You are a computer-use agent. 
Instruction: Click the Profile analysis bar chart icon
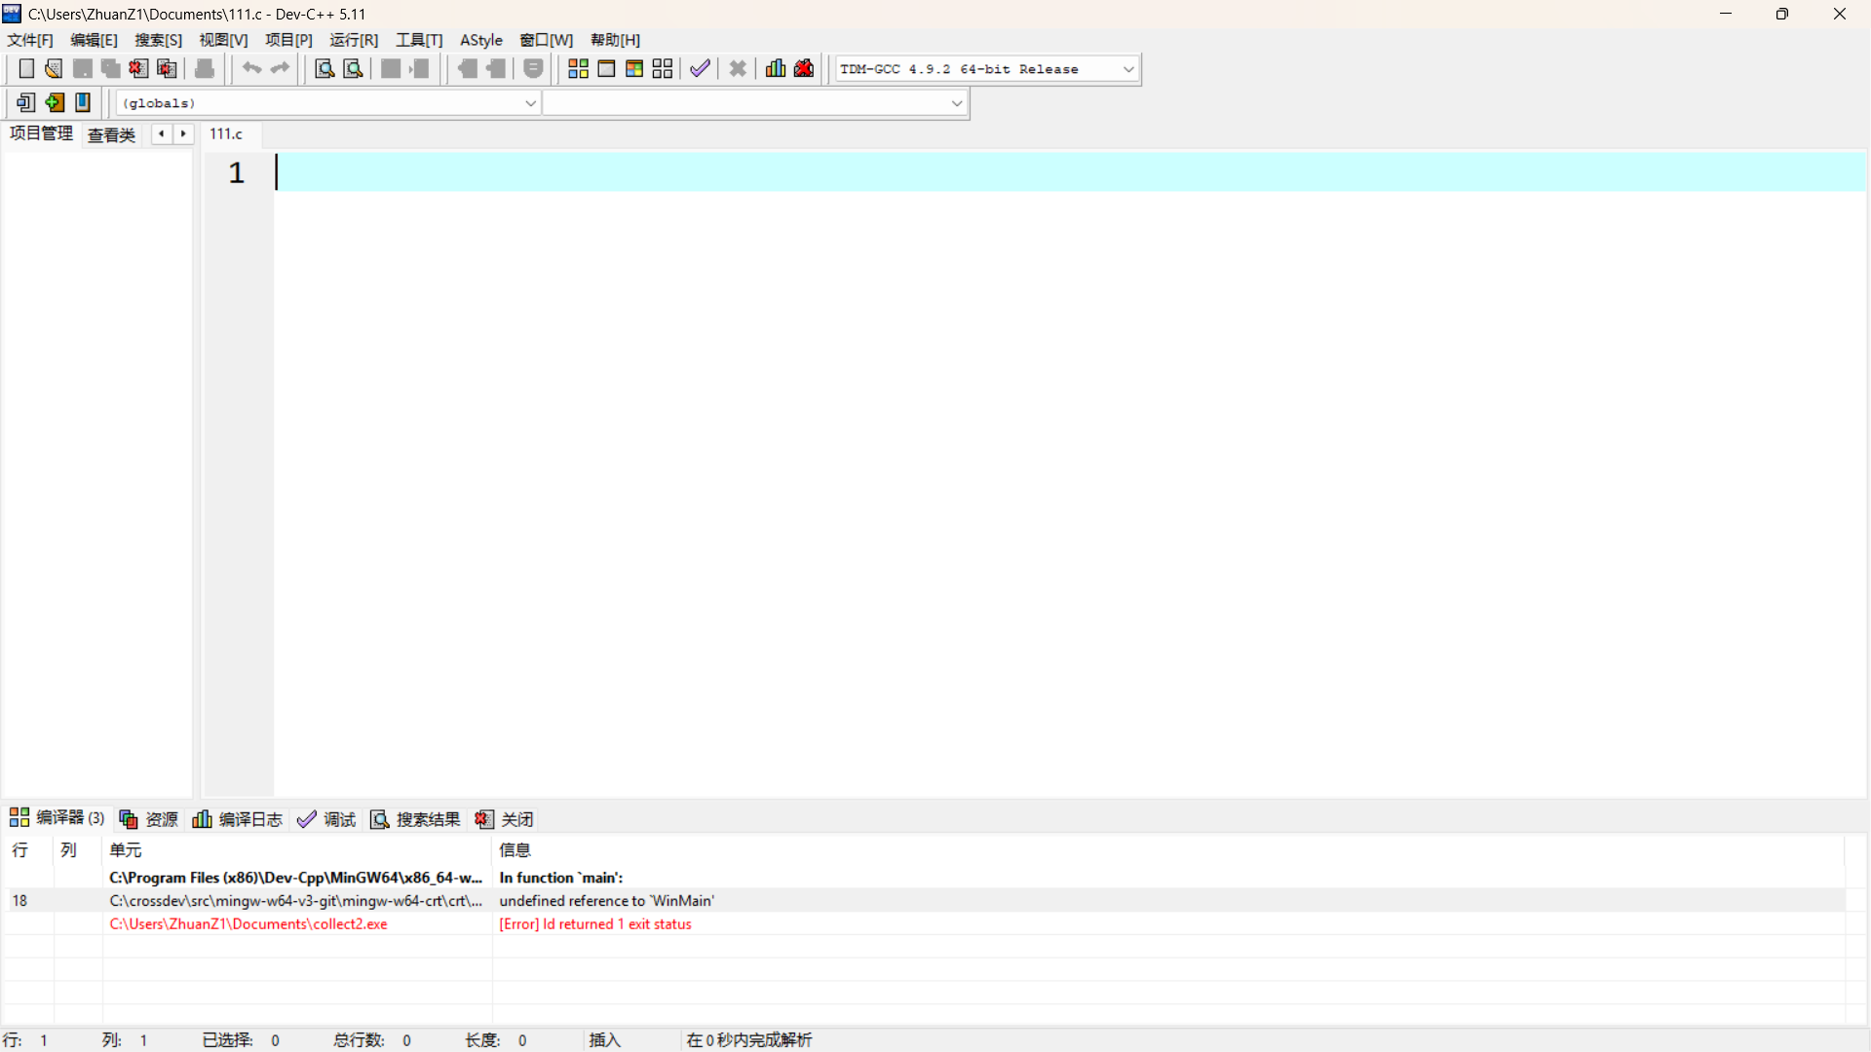pos(776,69)
